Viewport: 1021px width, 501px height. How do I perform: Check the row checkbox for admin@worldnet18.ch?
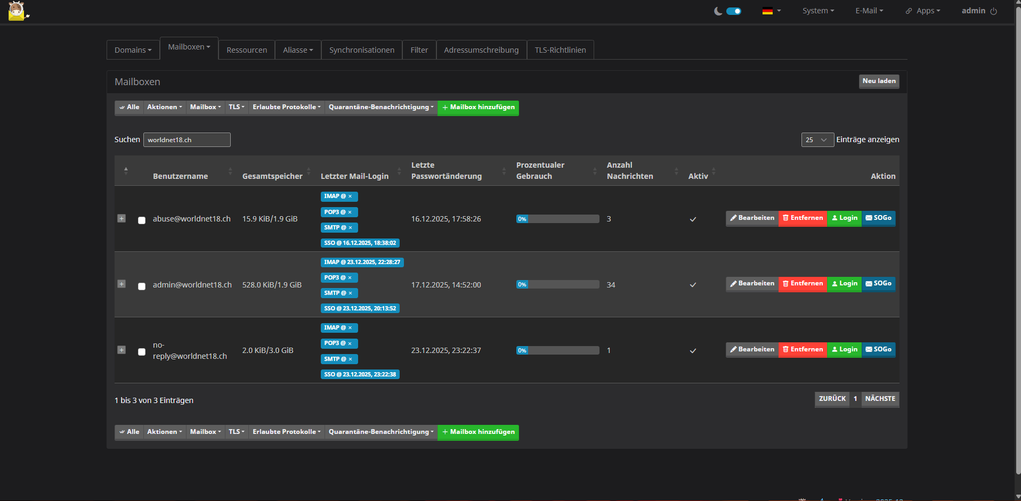click(141, 286)
